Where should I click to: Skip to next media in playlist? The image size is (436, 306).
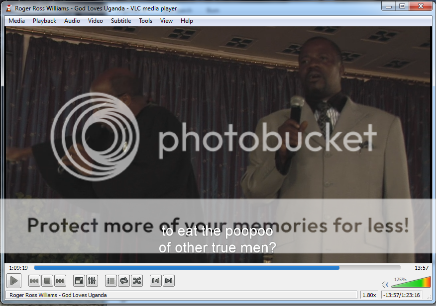(60, 281)
